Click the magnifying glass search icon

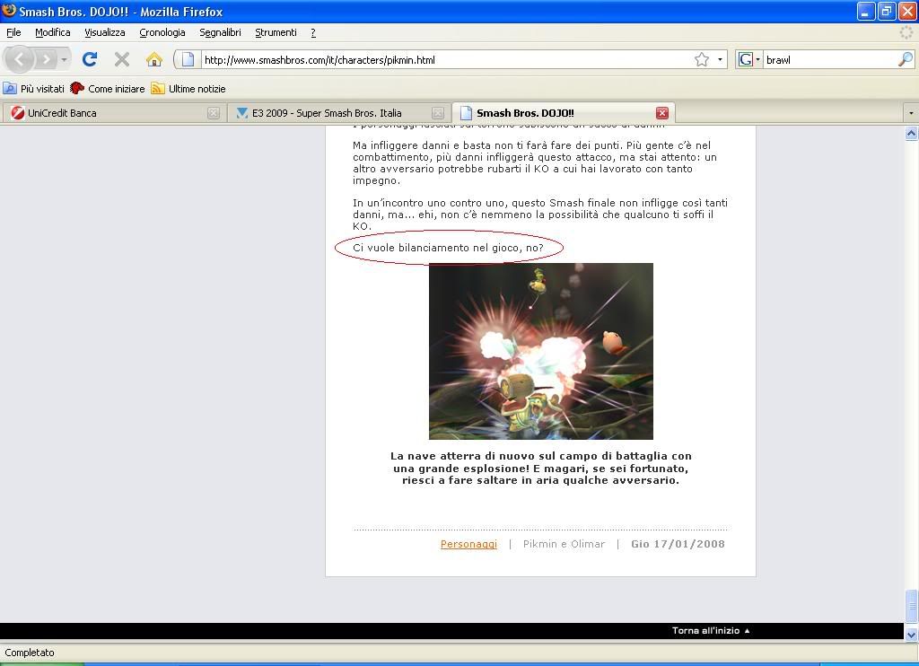pyautogui.click(x=905, y=59)
